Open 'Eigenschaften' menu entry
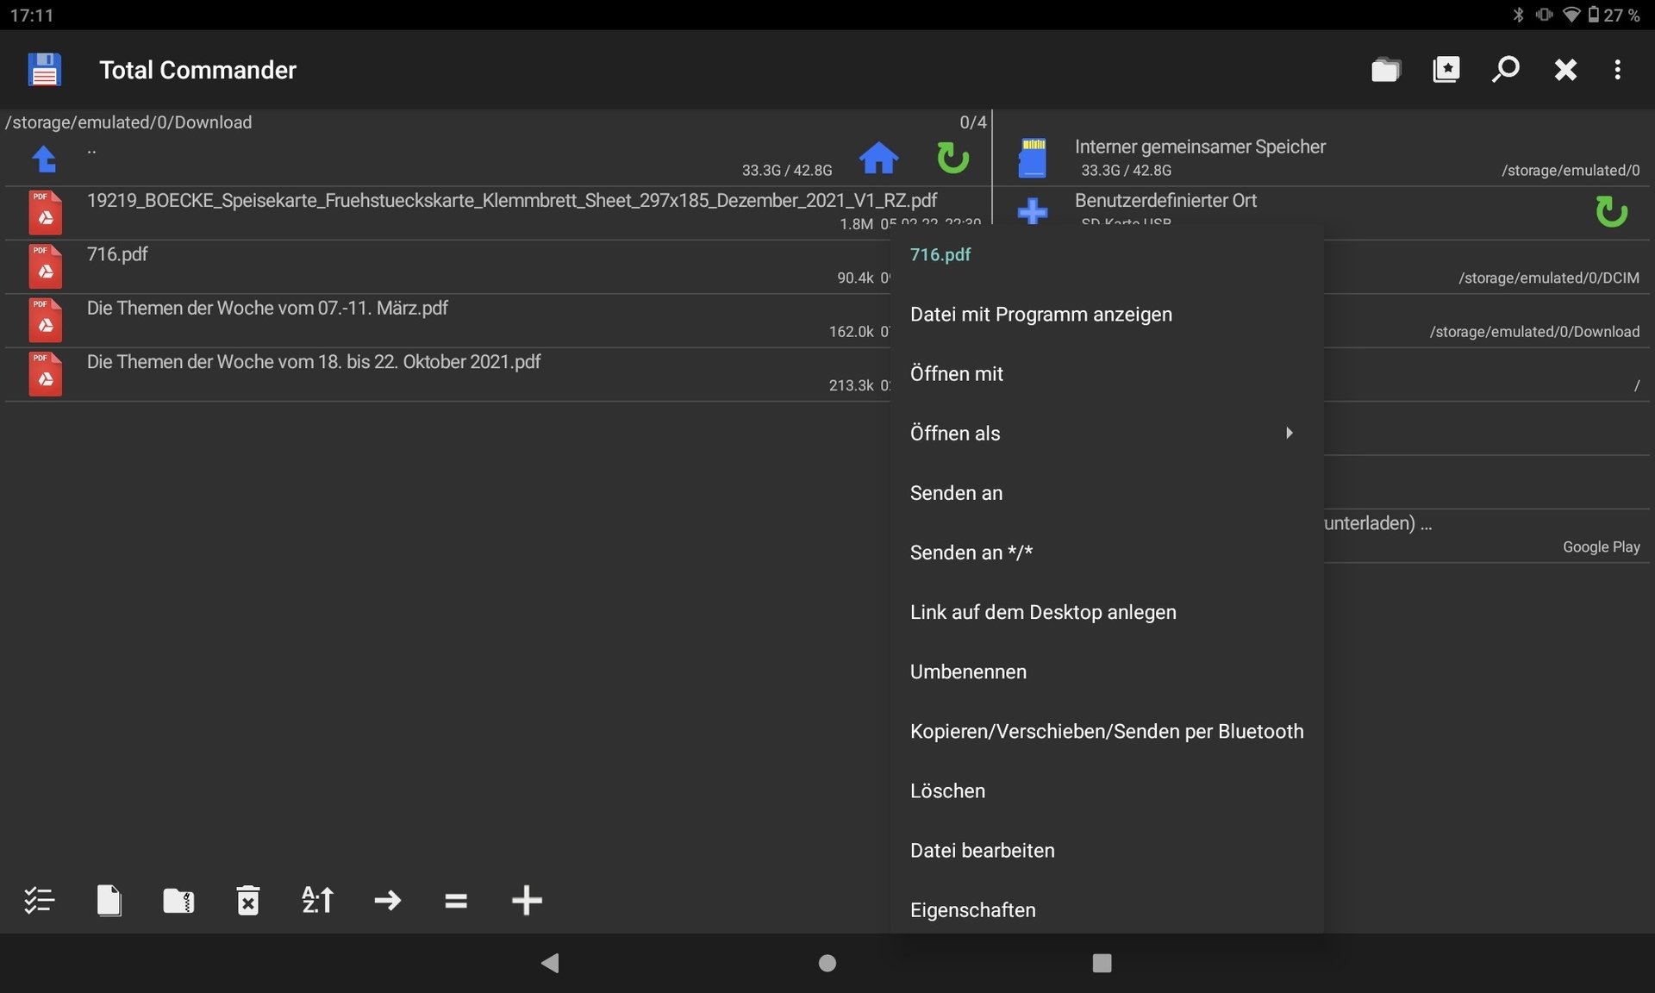1655x993 pixels. click(x=972, y=909)
